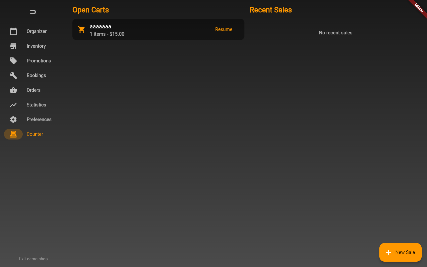The image size is (427, 267).
Task: Select the Counter label in sidebar
Action: click(x=35, y=134)
